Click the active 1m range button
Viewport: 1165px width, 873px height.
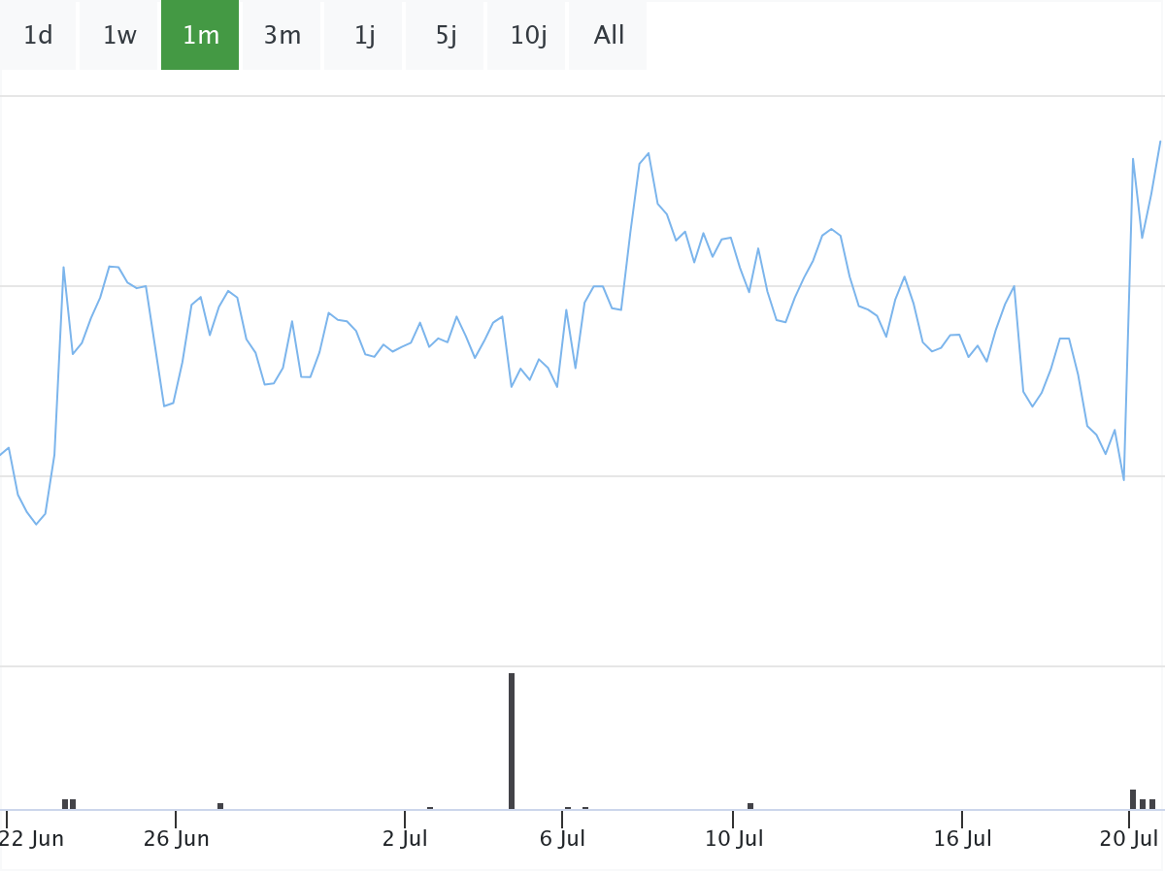(x=200, y=36)
